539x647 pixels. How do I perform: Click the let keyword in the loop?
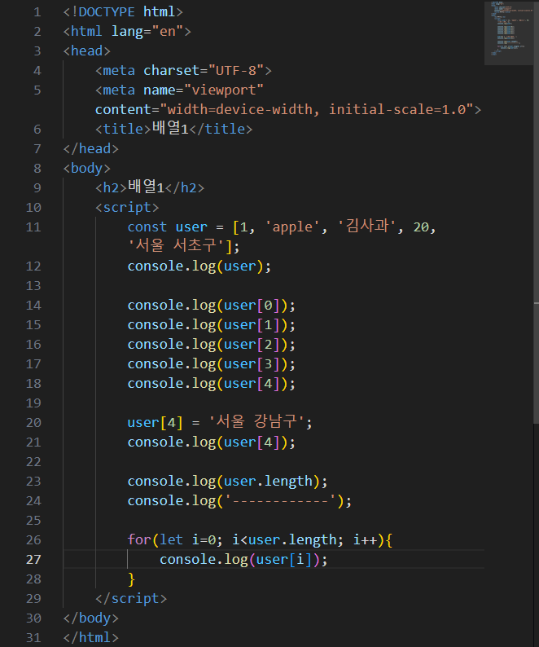point(171,539)
